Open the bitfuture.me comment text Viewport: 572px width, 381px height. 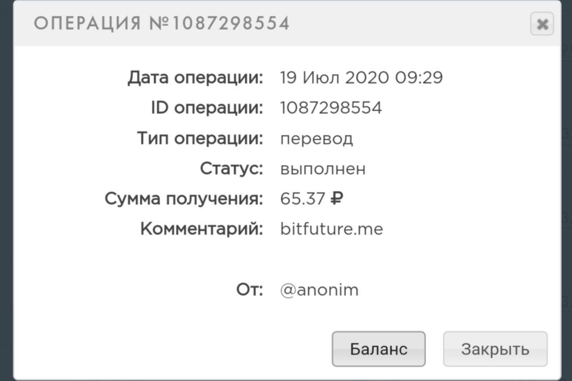coord(331,229)
